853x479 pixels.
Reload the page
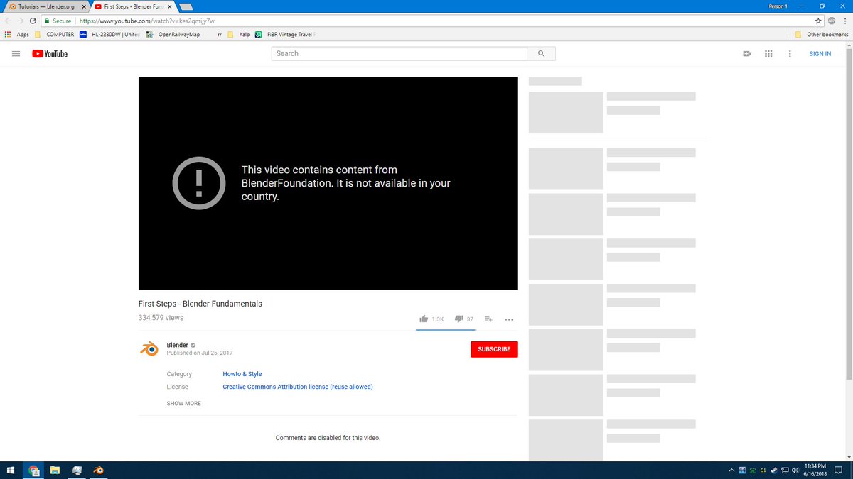(x=33, y=21)
